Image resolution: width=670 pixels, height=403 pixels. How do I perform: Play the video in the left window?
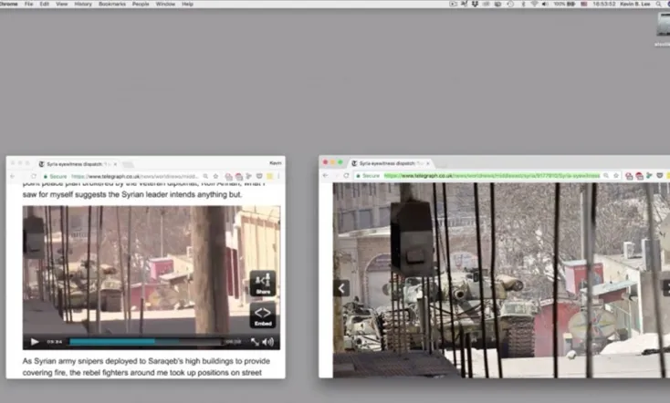coord(35,342)
